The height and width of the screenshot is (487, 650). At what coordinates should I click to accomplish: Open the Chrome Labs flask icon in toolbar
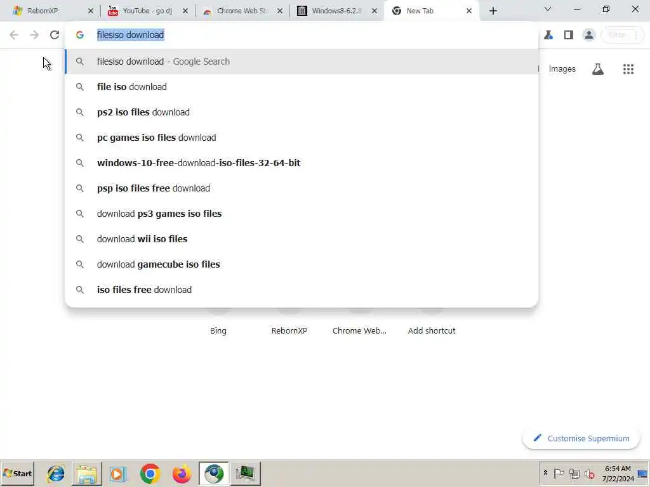(548, 35)
